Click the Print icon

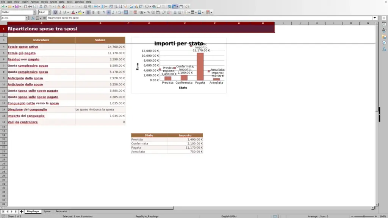pos(30,6)
